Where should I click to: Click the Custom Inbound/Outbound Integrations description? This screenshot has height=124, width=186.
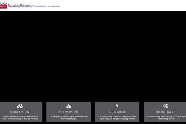117,117
